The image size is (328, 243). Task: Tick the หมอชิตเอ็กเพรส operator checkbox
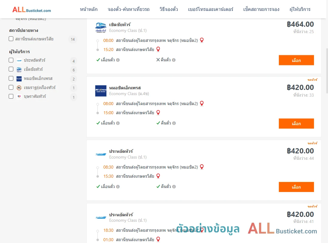11,78
